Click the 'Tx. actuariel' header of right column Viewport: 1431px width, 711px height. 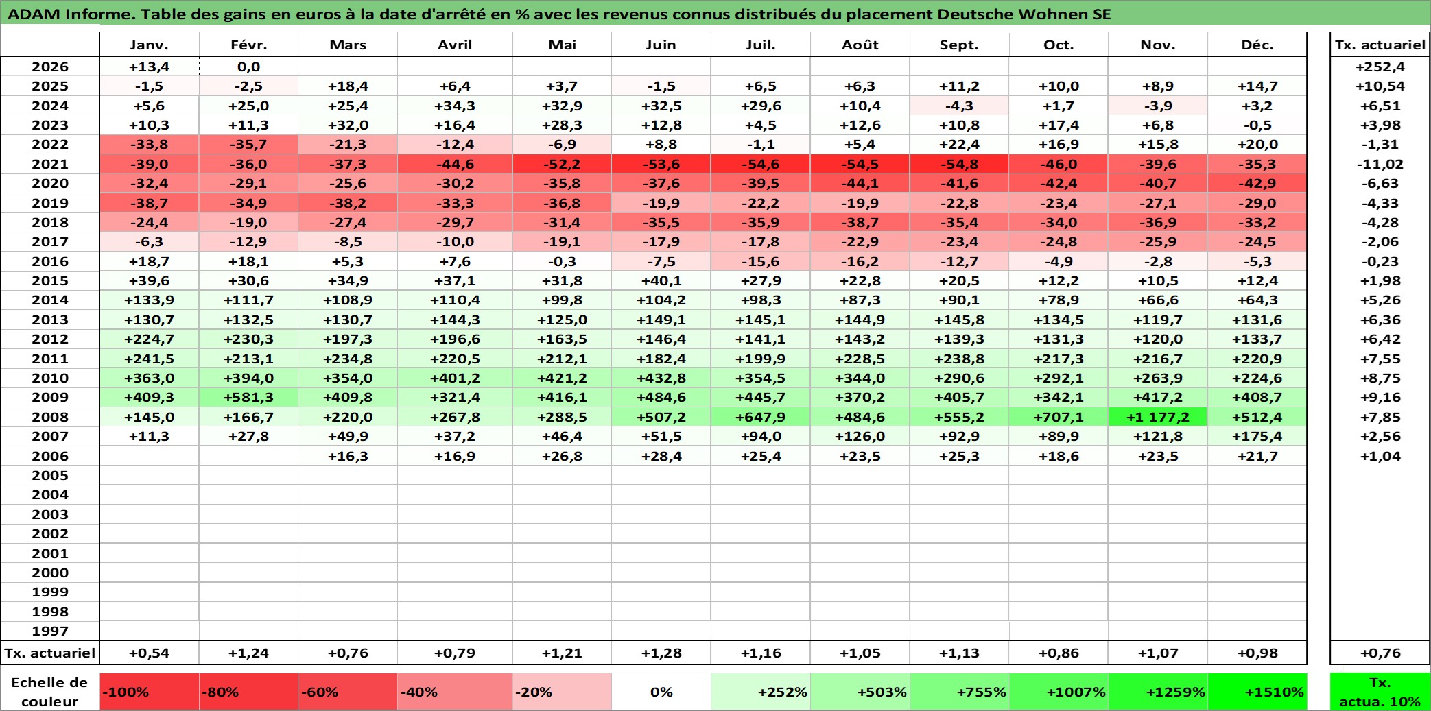click(x=1380, y=45)
